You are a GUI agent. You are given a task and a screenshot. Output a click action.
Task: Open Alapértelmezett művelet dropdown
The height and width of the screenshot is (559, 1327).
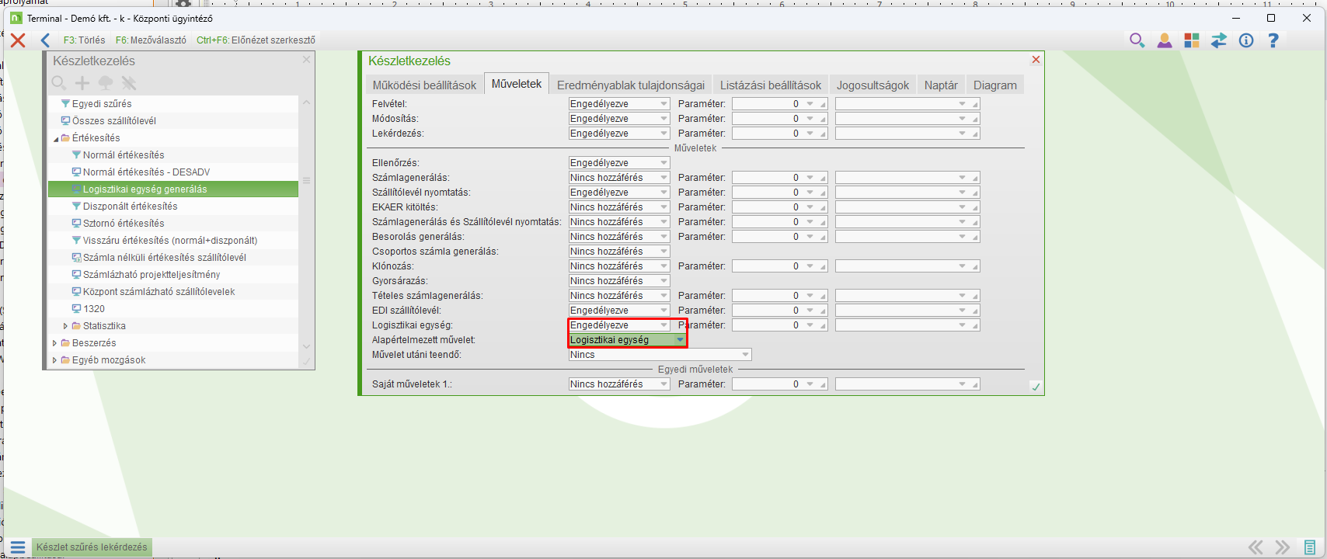click(x=627, y=340)
